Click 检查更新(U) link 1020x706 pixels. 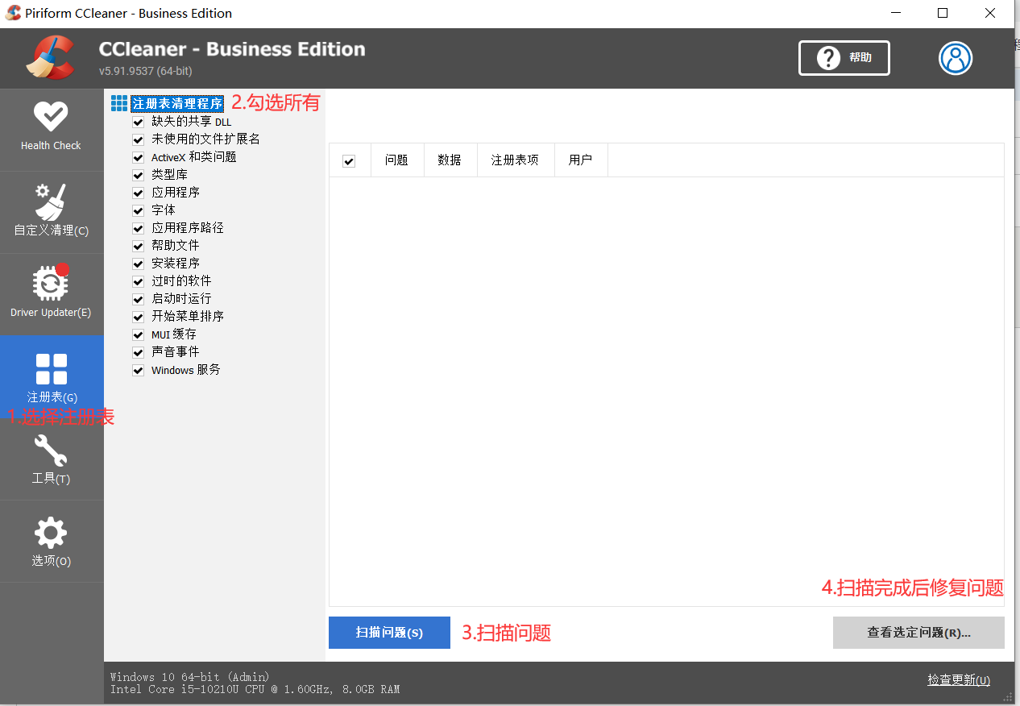coord(959,680)
